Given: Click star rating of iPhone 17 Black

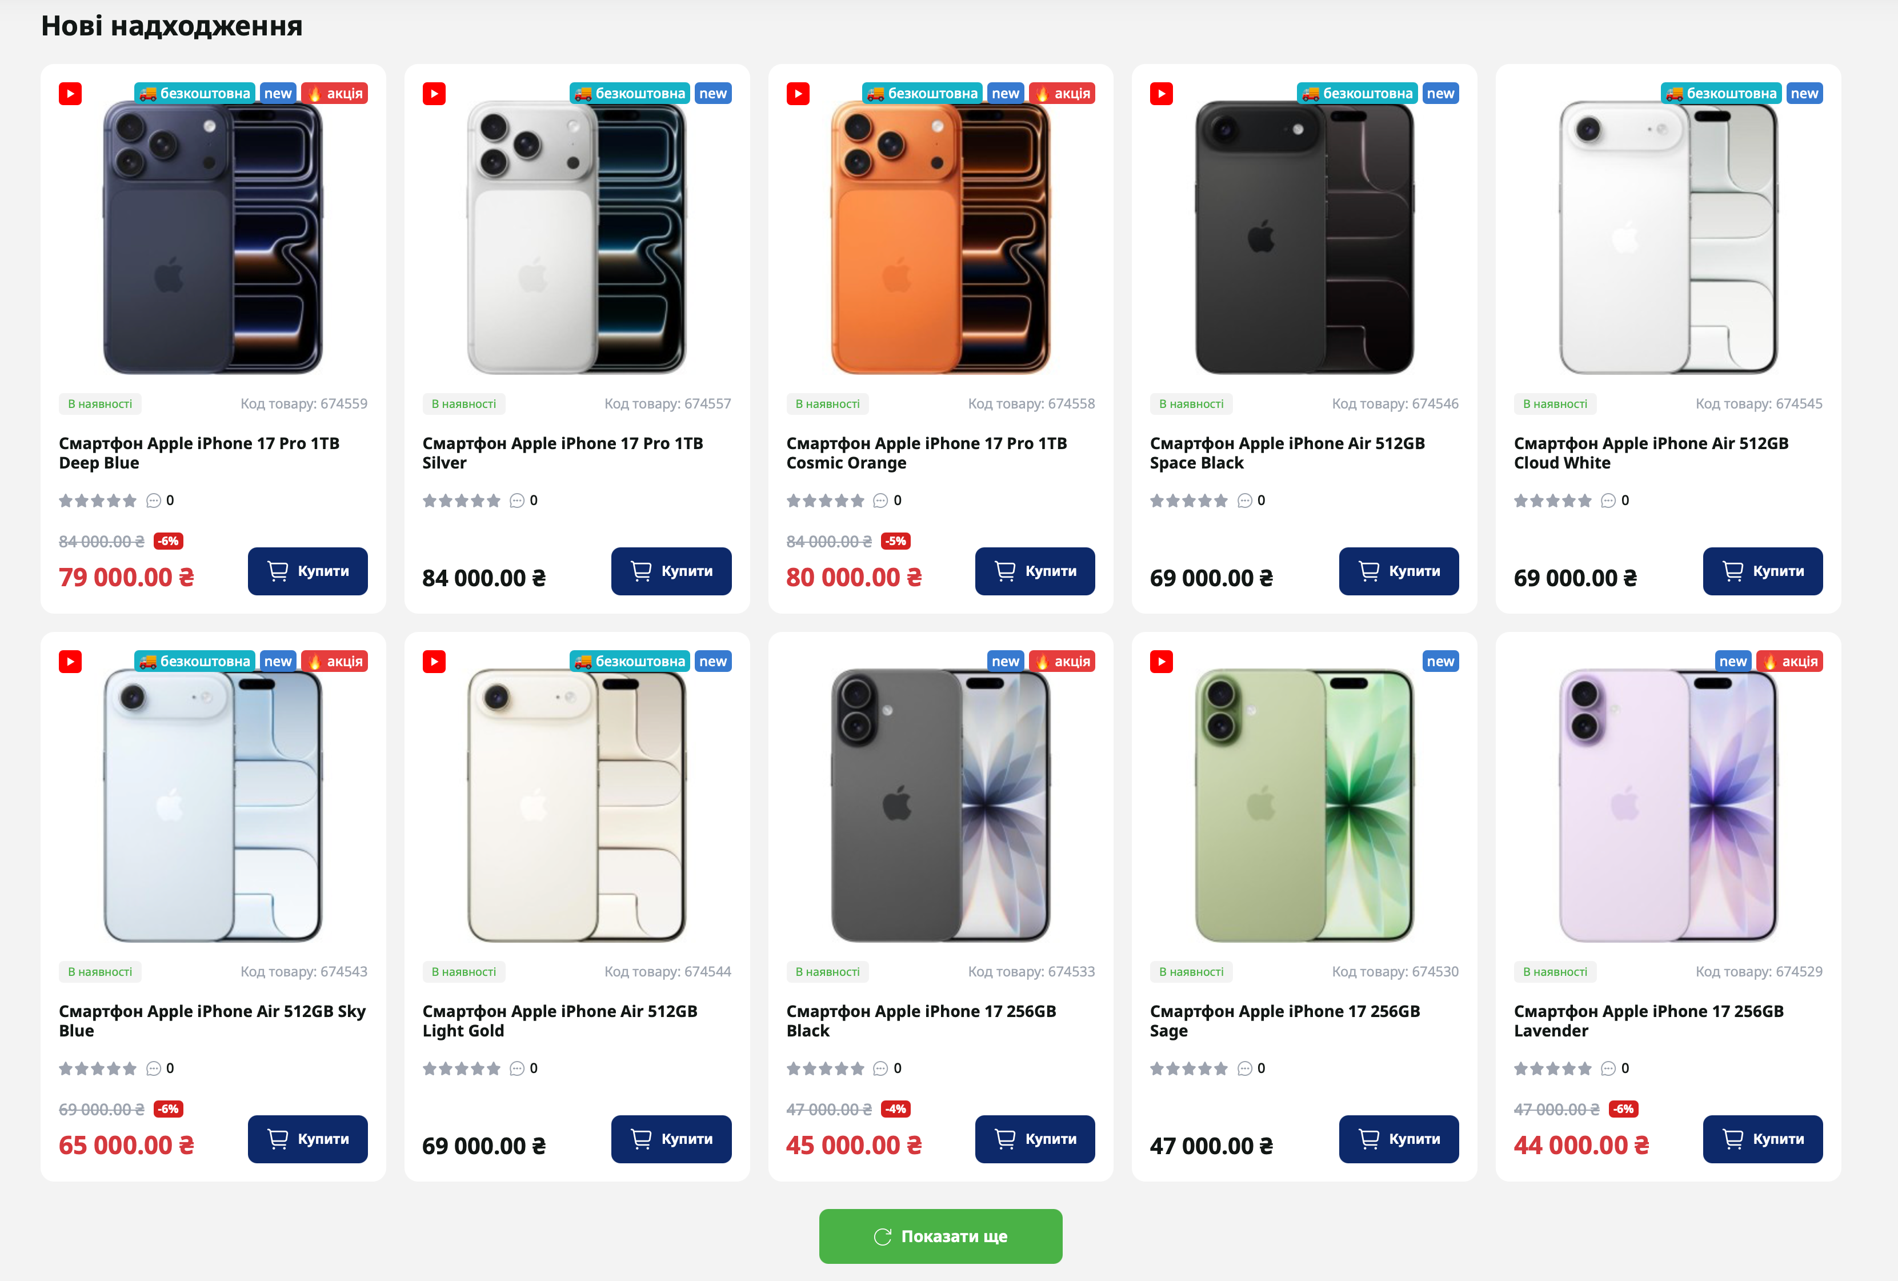Looking at the screenshot, I should tap(824, 1068).
